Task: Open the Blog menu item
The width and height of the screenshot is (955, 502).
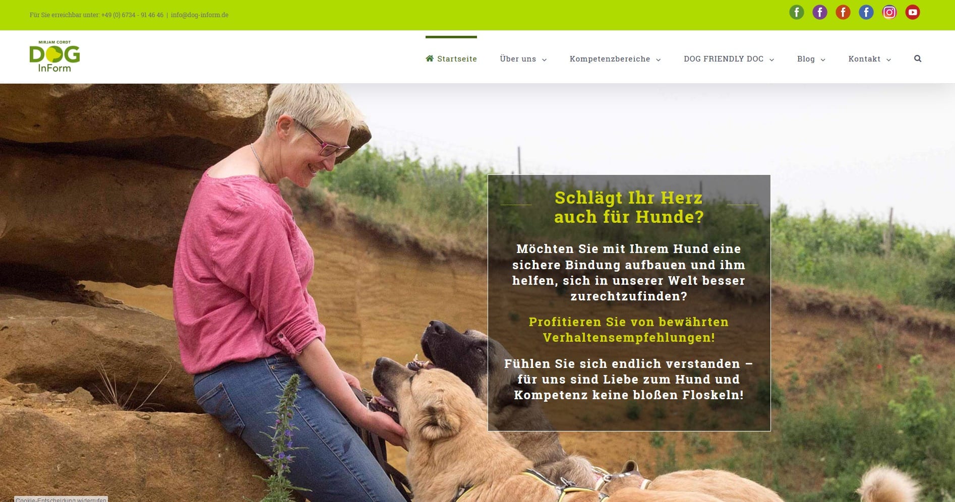Action: 806,58
